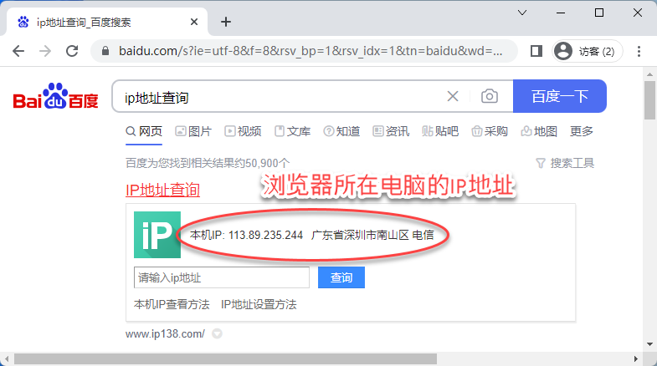Image resolution: width=657 pixels, height=366 pixels.
Task: Expand dropdown arrow next to www.ip138.com
Action: click(217, 333)
